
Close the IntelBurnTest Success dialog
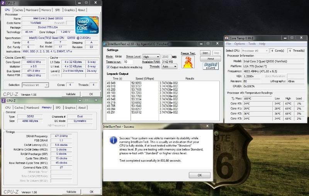tap(207, 126)
